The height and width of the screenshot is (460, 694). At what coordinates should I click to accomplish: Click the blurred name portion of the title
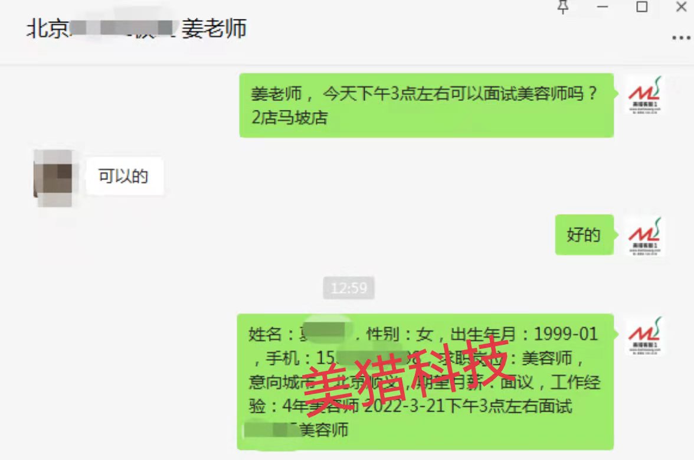click(x=123, y=28)
